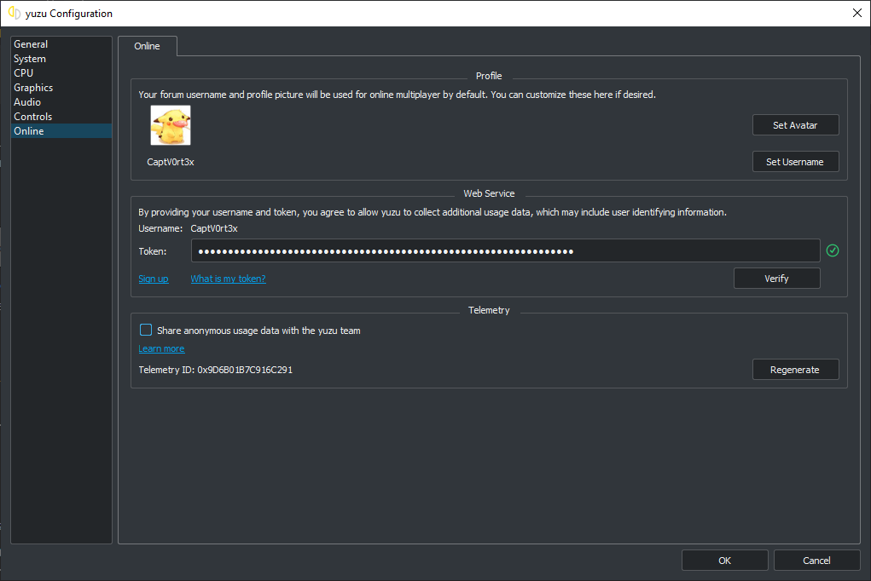This screenshot has width=871, height=581.
Task: Click the Online tab header
Action: (148, 46)
